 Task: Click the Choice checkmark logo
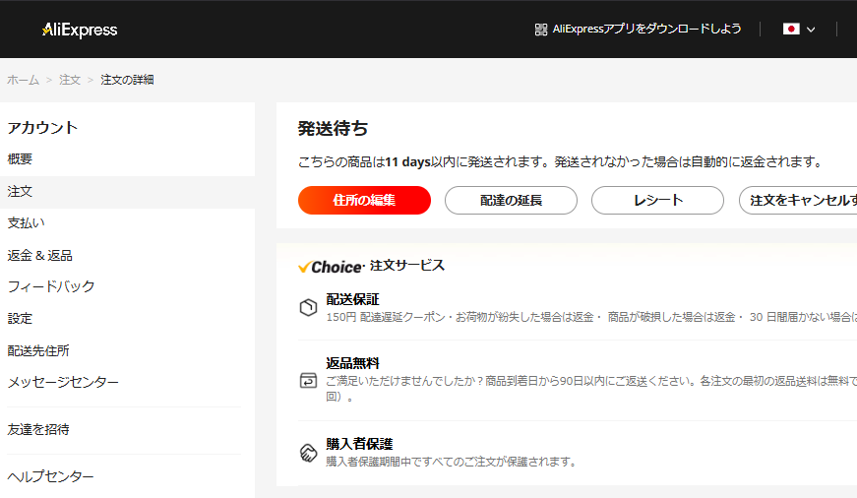point(332,267)
